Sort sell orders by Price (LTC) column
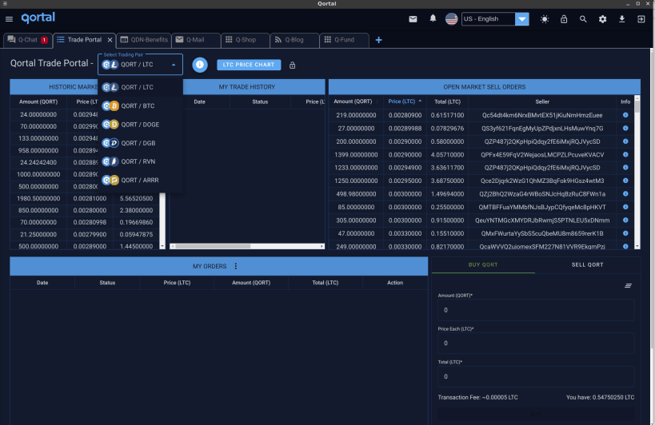This screenshot has height=425, width=655. click(405, 101)
